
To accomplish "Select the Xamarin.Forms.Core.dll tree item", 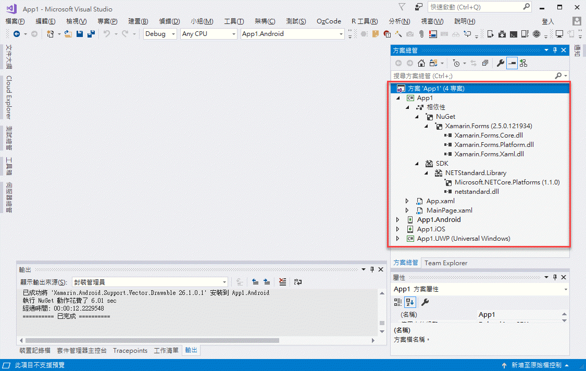I will coord(489,135).
